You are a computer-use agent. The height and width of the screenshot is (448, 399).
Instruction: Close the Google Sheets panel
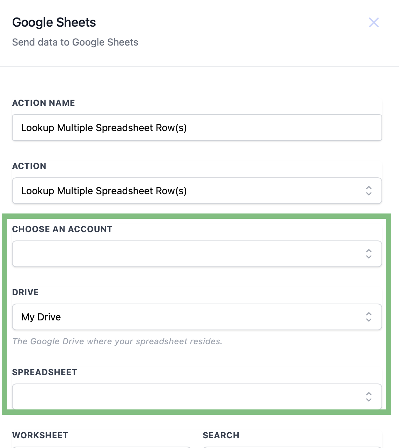click(374, 22)
